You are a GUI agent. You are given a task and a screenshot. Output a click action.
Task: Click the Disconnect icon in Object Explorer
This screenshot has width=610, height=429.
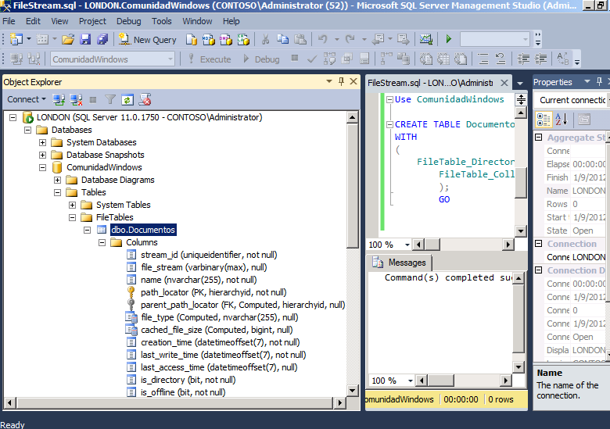77,100
